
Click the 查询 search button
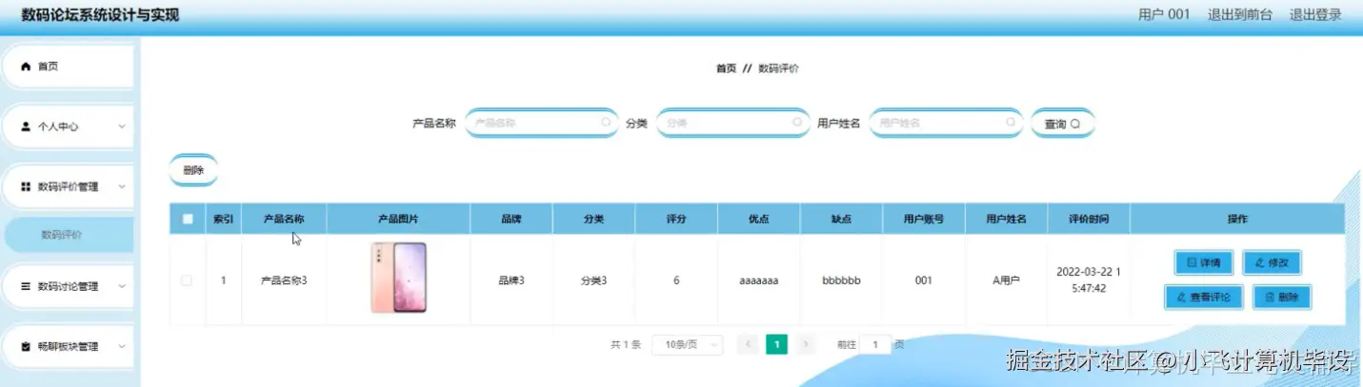pos(1062,124)
